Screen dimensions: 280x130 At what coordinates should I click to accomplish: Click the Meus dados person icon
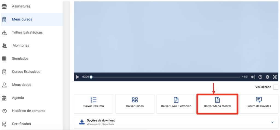pyautogui.click(x=4, y=85)
